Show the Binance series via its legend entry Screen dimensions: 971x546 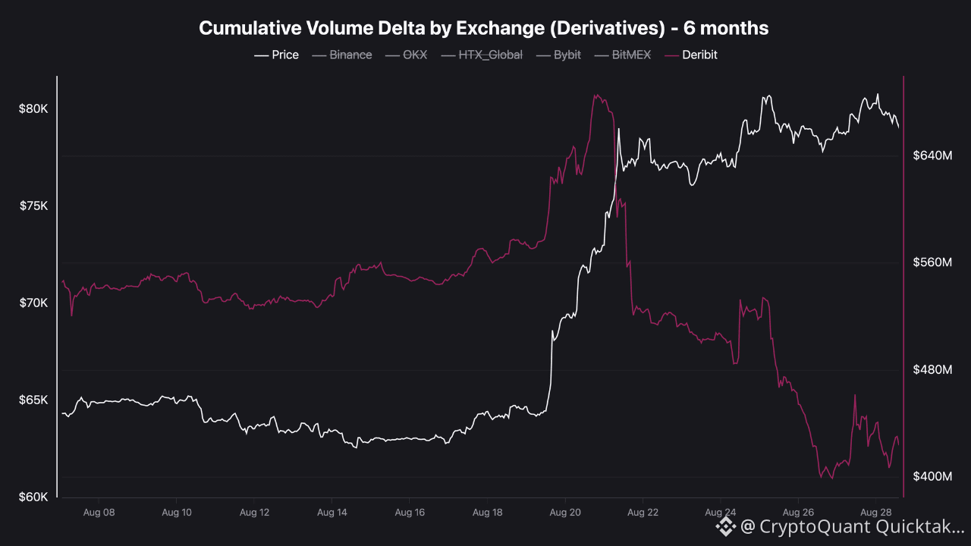click(341, 55)
